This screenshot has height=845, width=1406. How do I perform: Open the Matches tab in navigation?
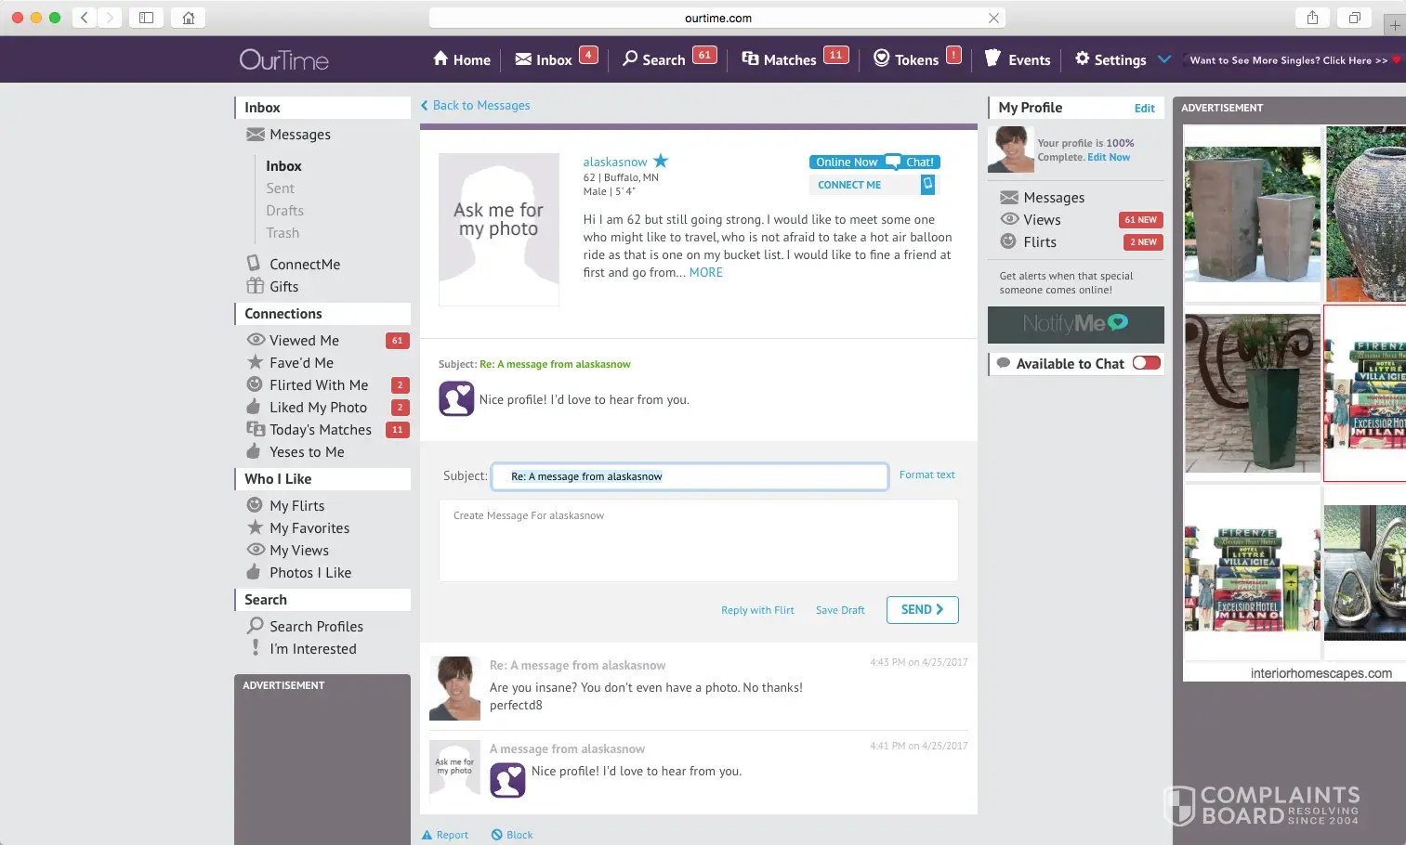point(779,59)
